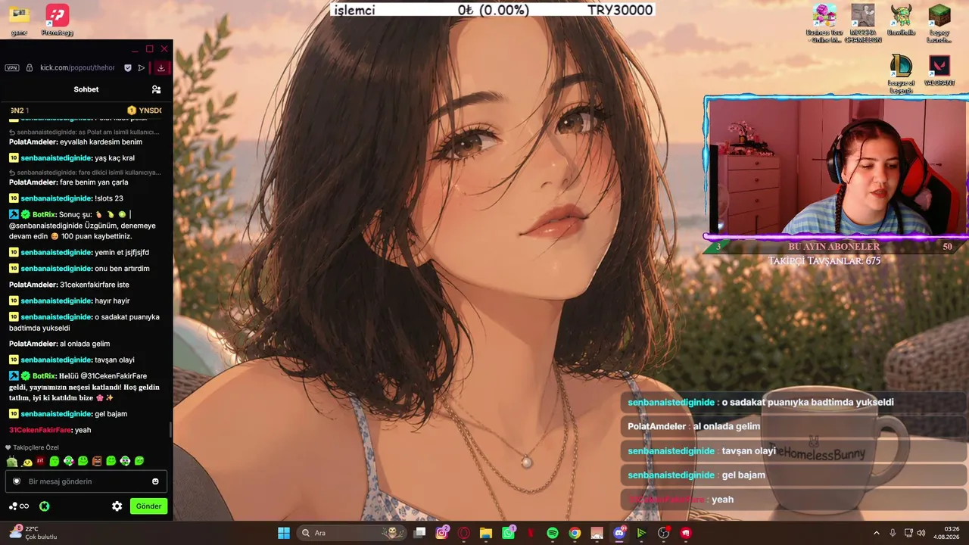Screen dimensions: 969x545
Task: Expand the system tray hidden icons chevron
Action: click(x=877, y=533)
